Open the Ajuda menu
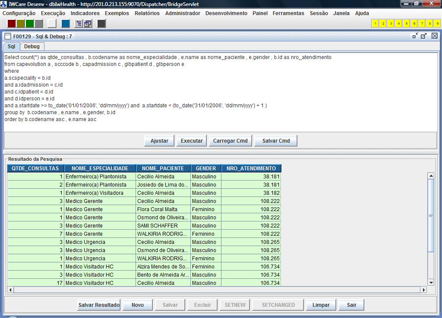 point(362,13)
